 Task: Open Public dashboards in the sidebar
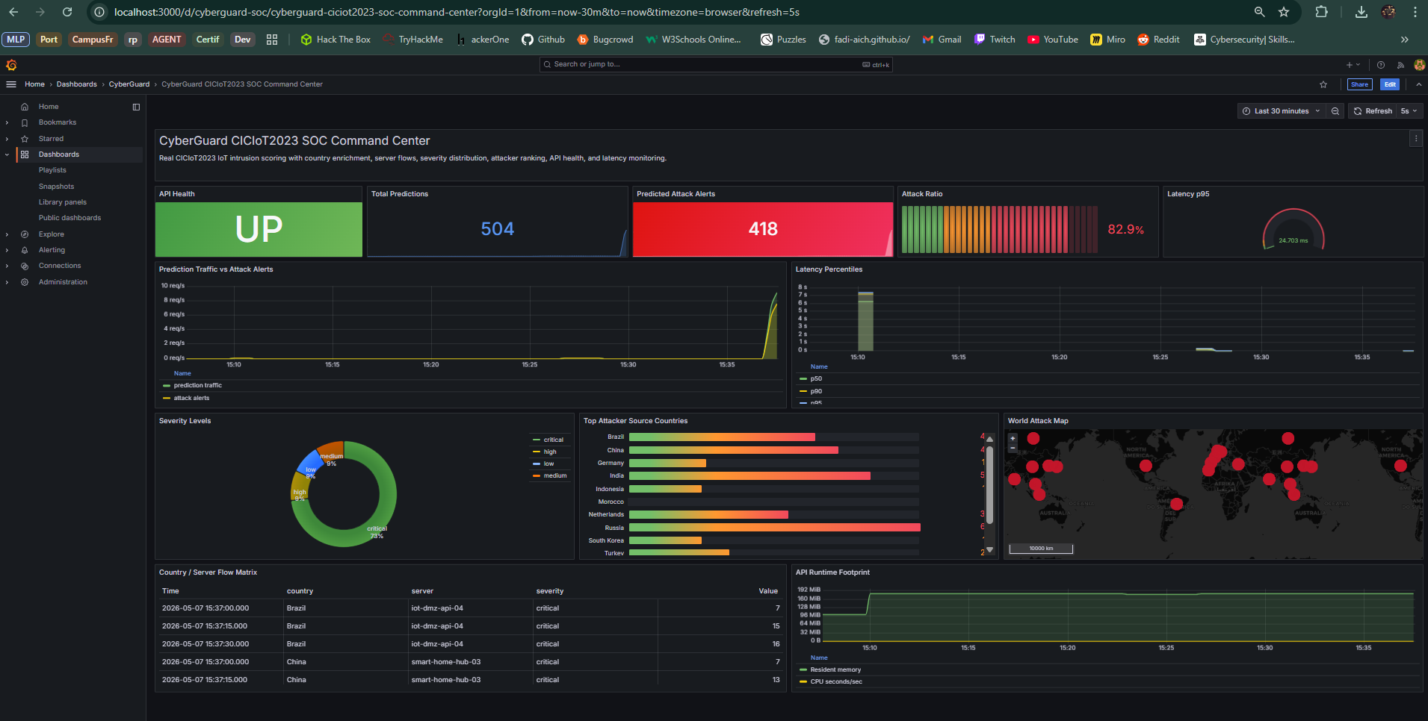tap(69, 218)
